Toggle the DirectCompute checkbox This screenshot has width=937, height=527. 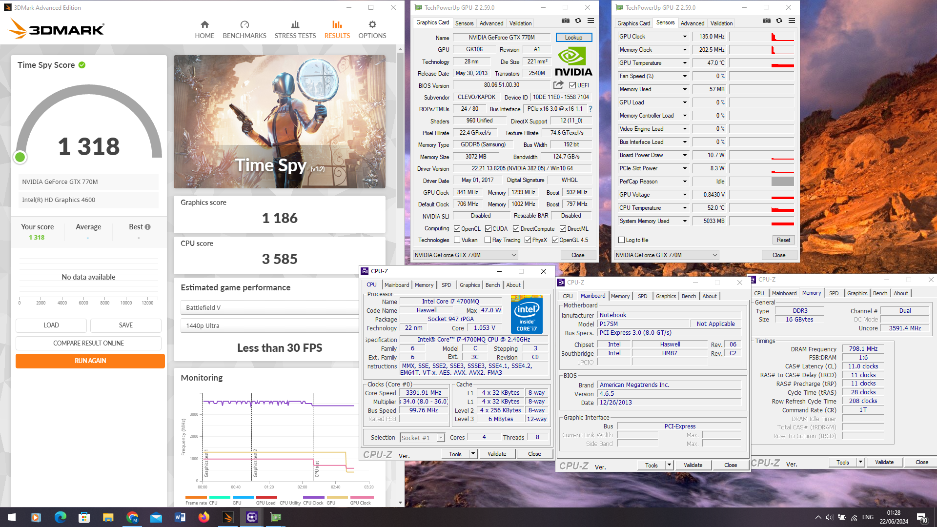pyautogui.click(x=516, y=229)
